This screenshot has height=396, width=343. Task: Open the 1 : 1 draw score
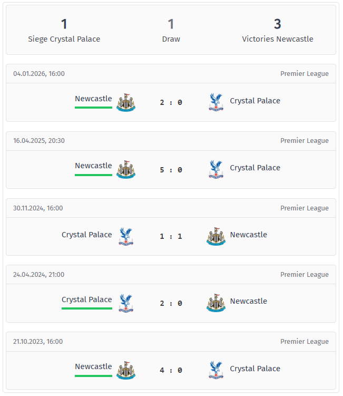[171, 236]
